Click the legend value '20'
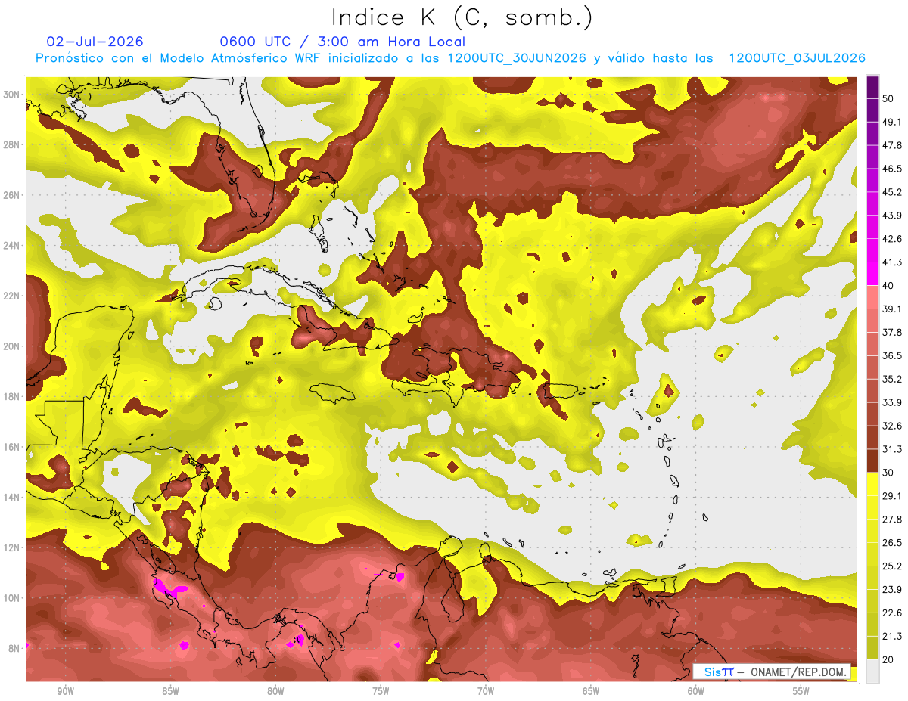Screen dimensions: 908x701 point(888,659)
